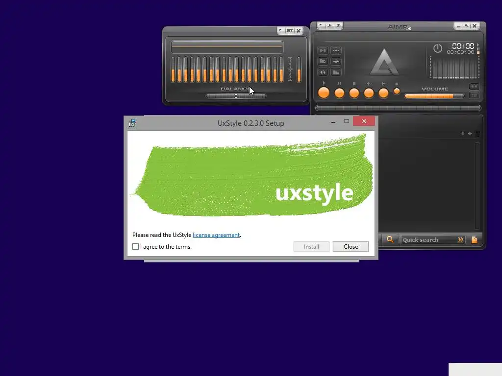Click the Close button in UxStyle Setup
This screenshot has width=502, height=376.
pyautogui.click(x=351, y=247)
